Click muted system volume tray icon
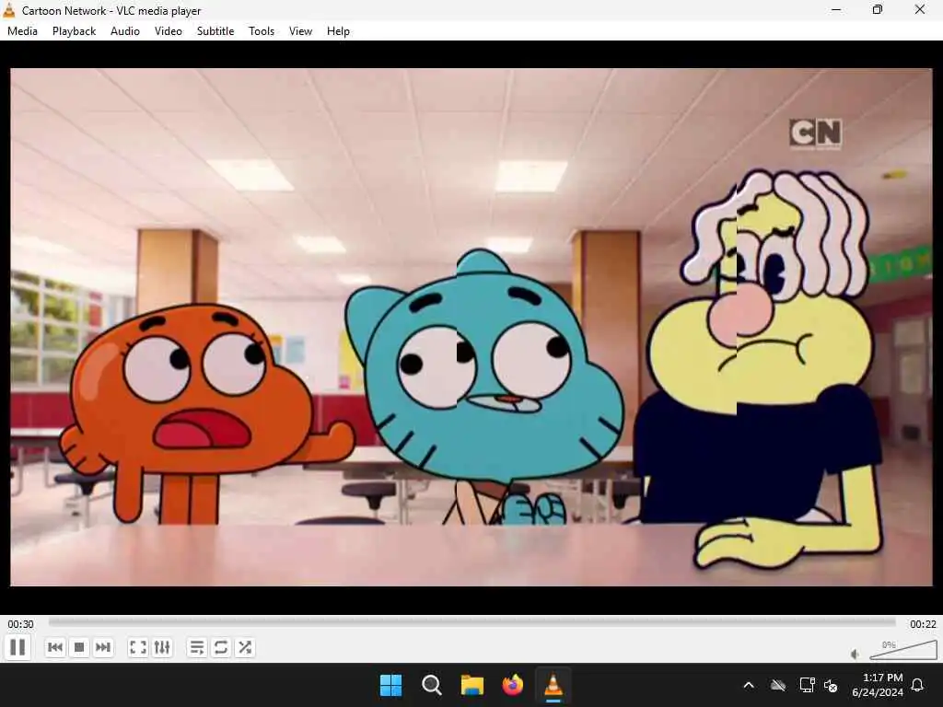 click(831, 685)
